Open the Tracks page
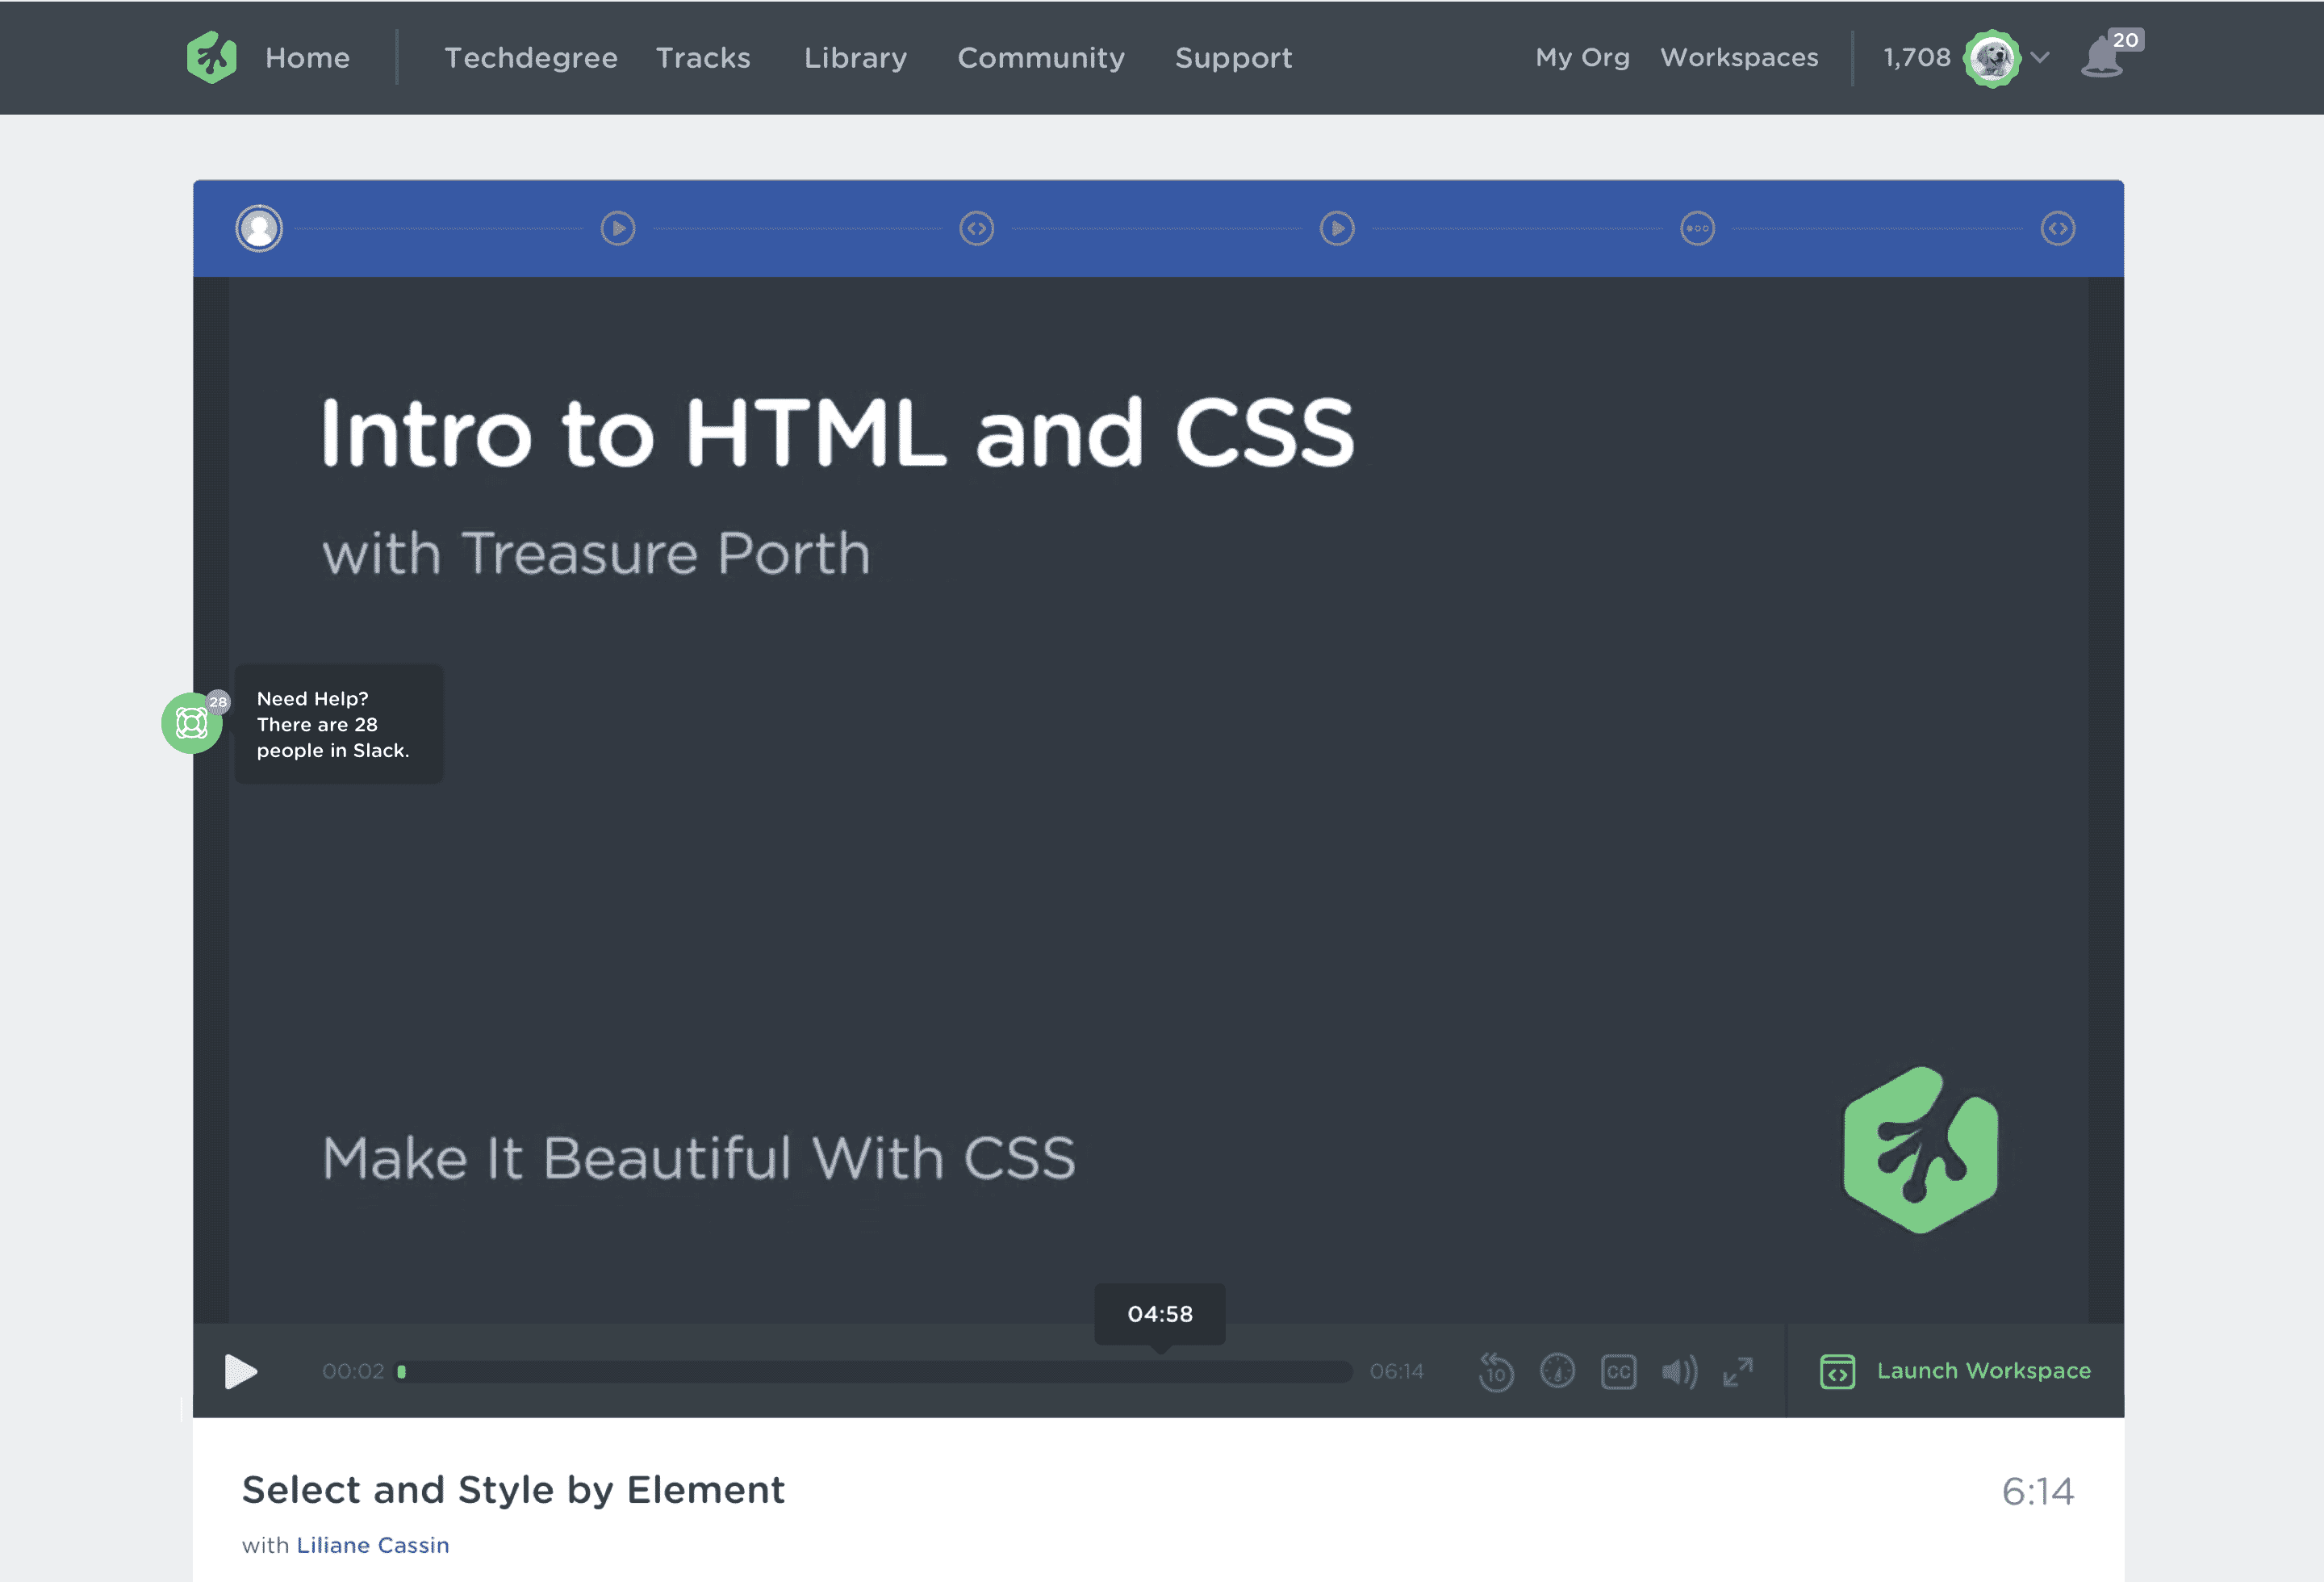This screenshot has height=1582, width=2324. tap(703, 58)
